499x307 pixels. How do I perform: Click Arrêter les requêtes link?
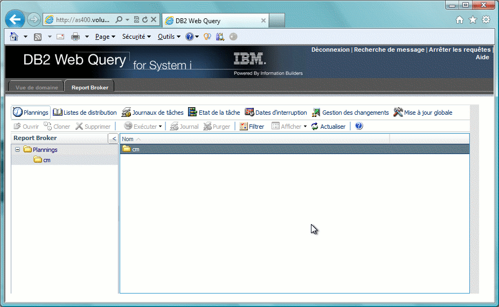[x=460, y=50]
